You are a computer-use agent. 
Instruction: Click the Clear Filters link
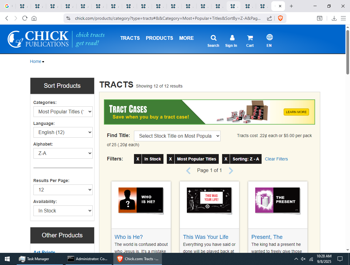pos(276,159)
